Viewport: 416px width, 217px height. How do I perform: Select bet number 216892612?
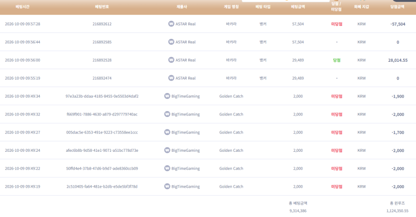[102, 24]
